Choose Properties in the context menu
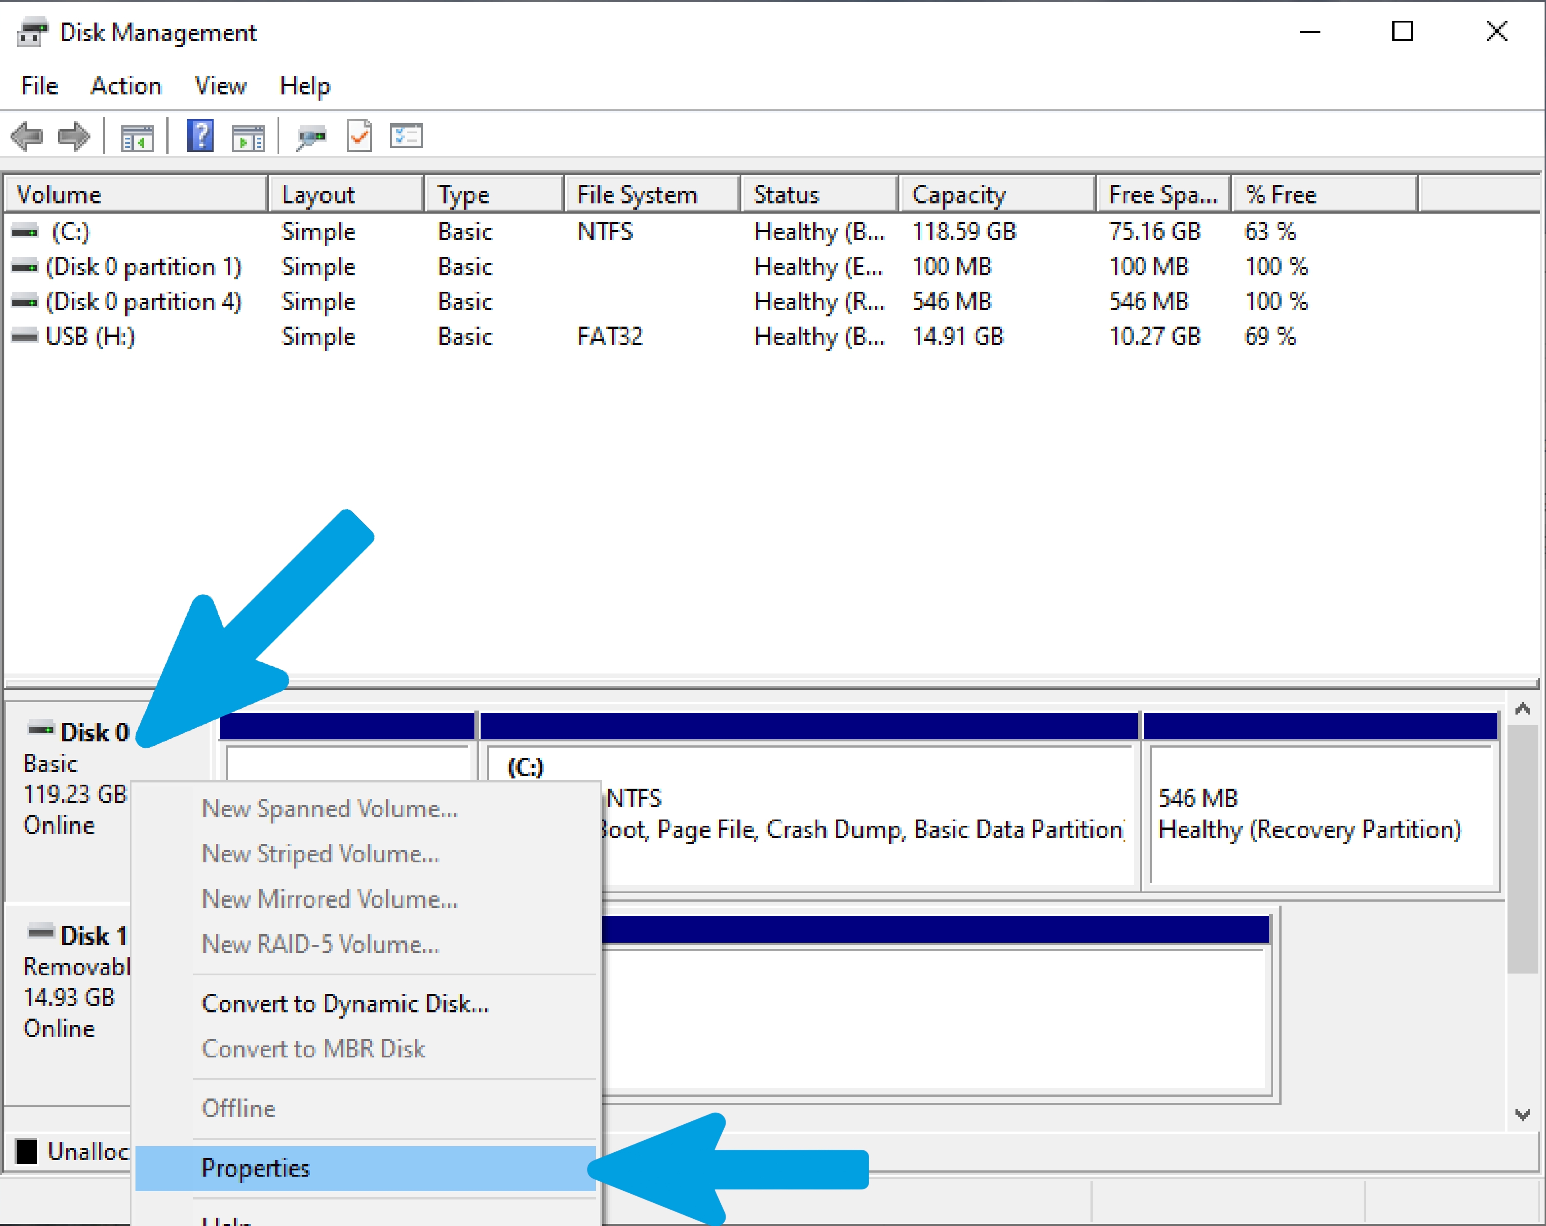The width and height of the screenshot is (1546, 1226). coord(366,1169)
